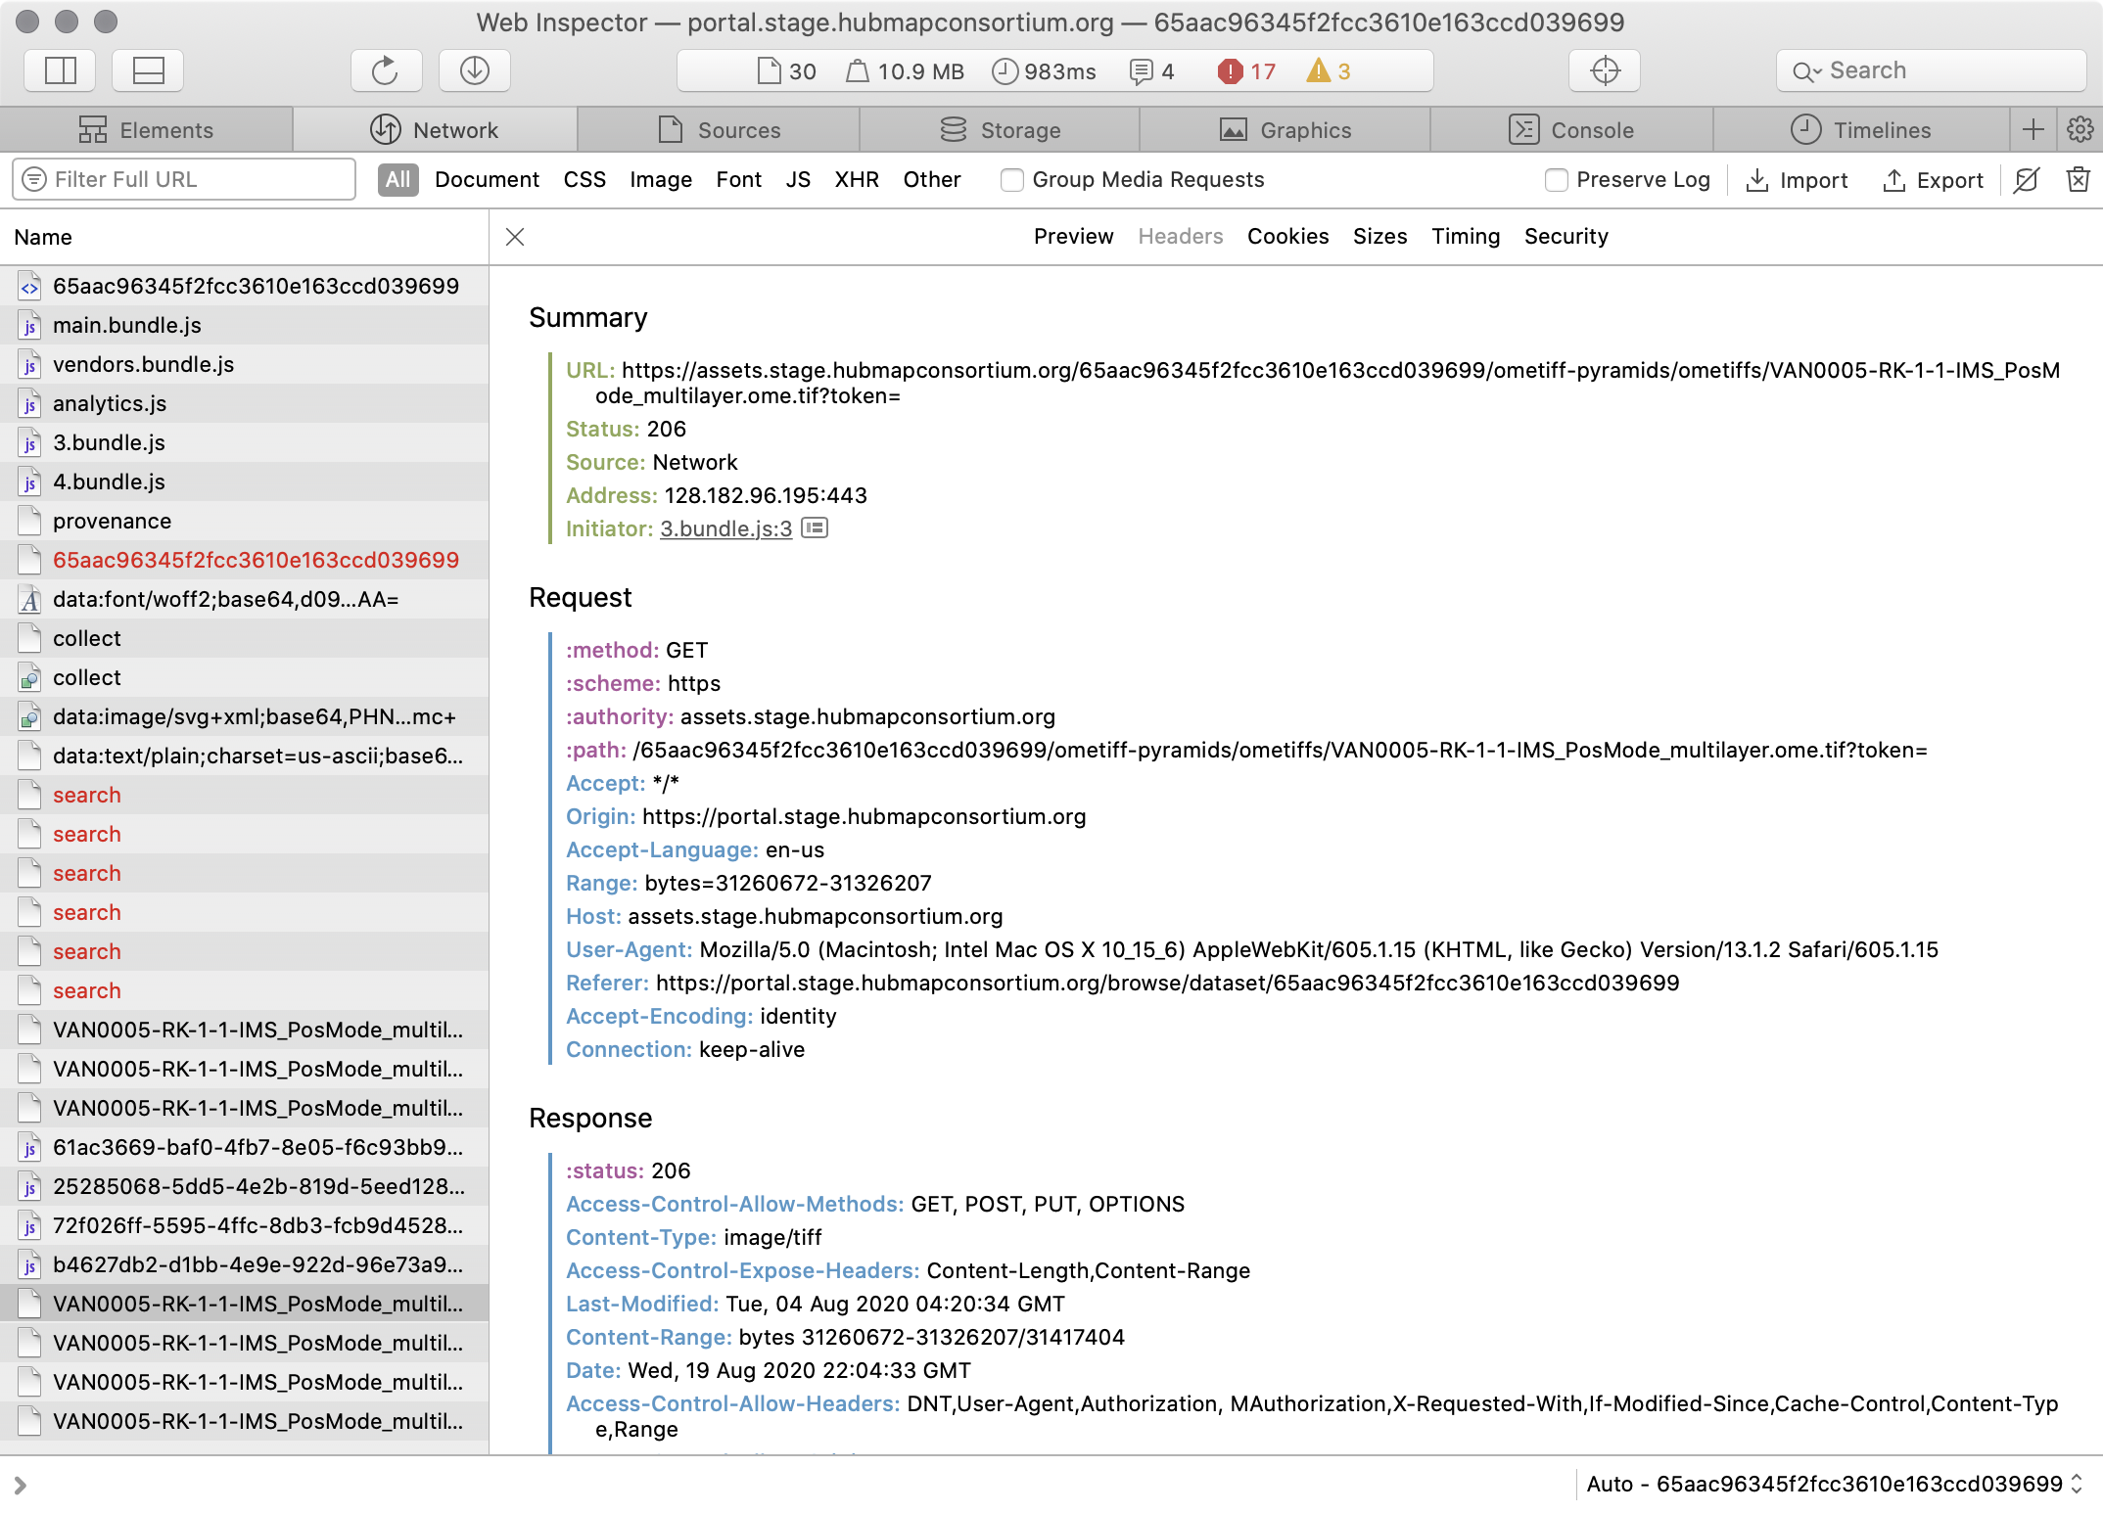Click the disable caching icon beside Export
The image size is (2103, 1513).
coord(2026,180)
